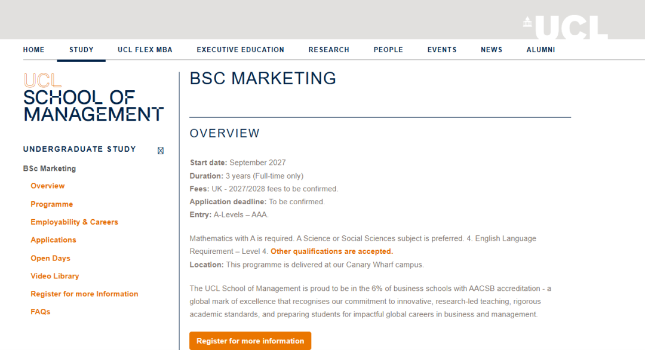645x350 pixels.
Task: Open the Programme sidebar link
Action: click(x=52, y=204)
